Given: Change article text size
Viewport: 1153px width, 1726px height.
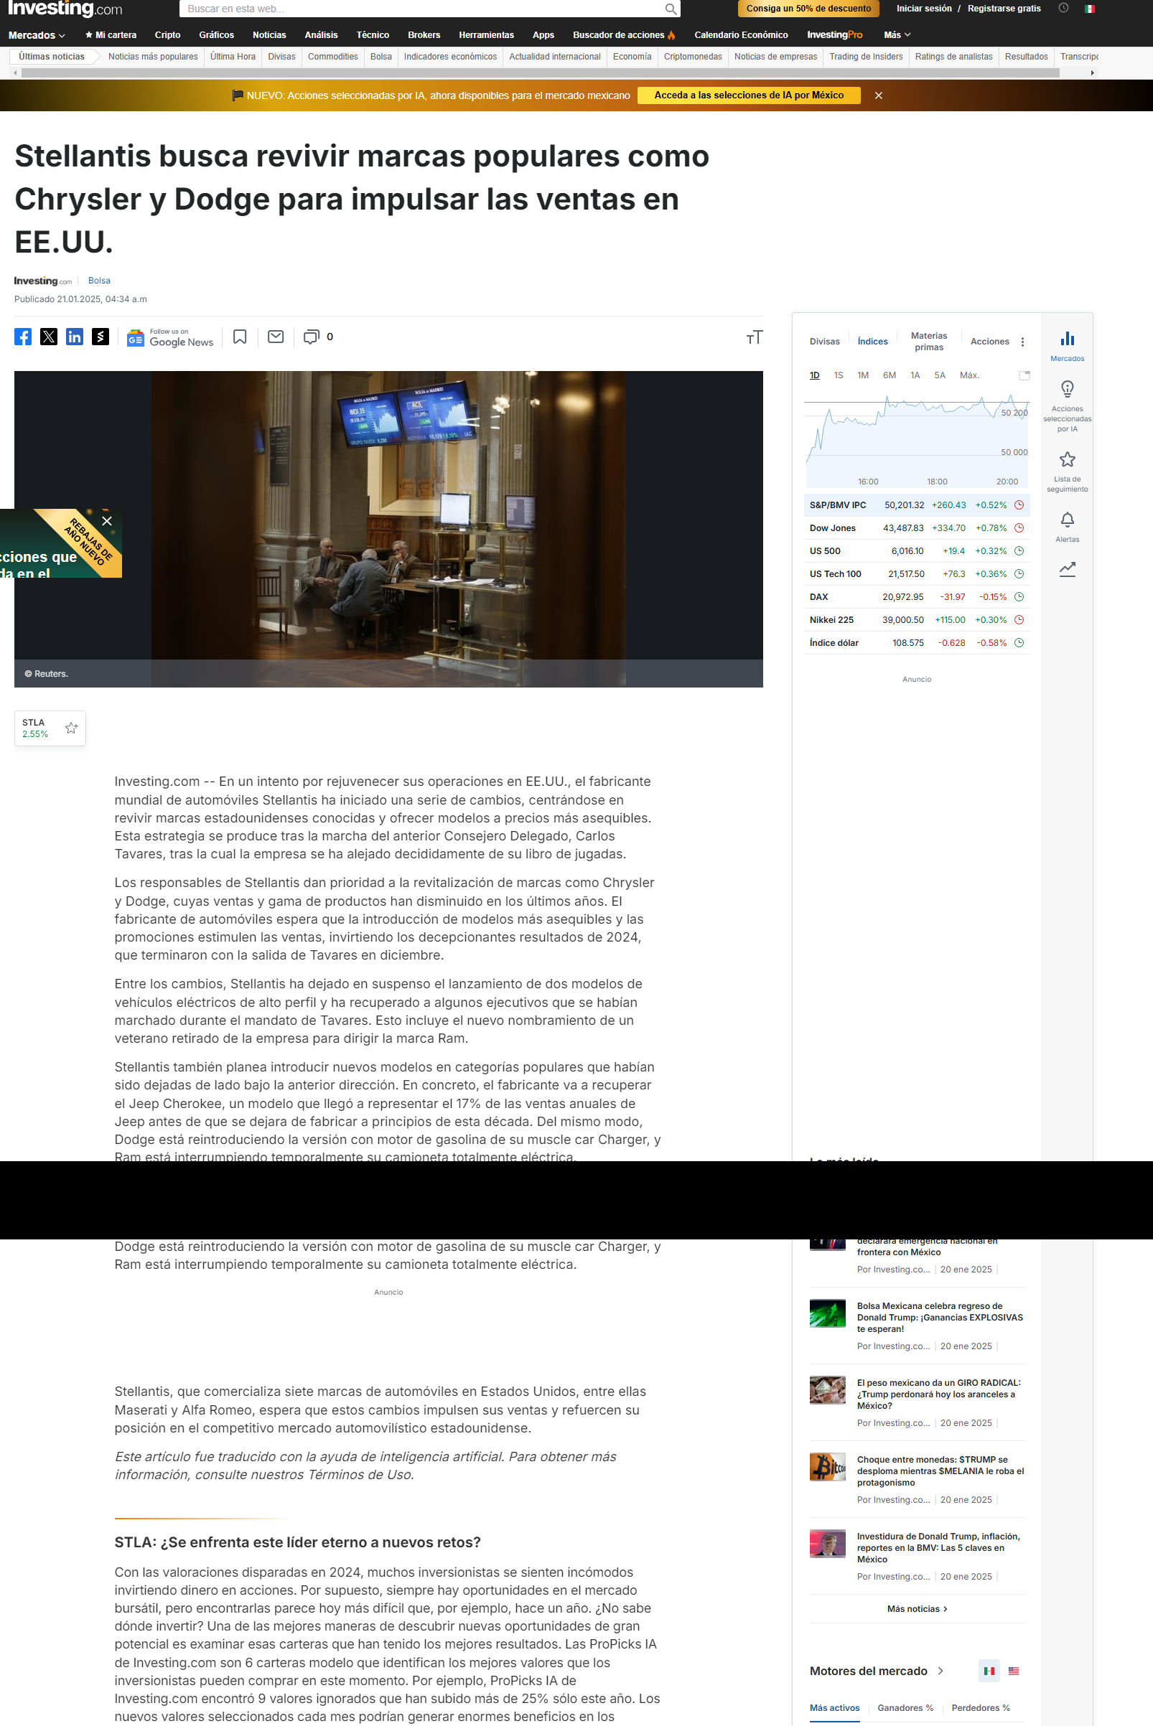Looking at the screenshot, I should point(755,337).
